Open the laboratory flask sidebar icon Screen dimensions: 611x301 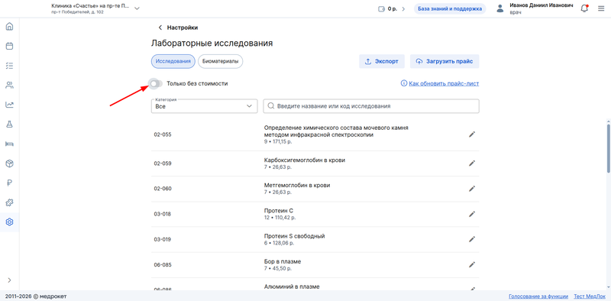9,124
